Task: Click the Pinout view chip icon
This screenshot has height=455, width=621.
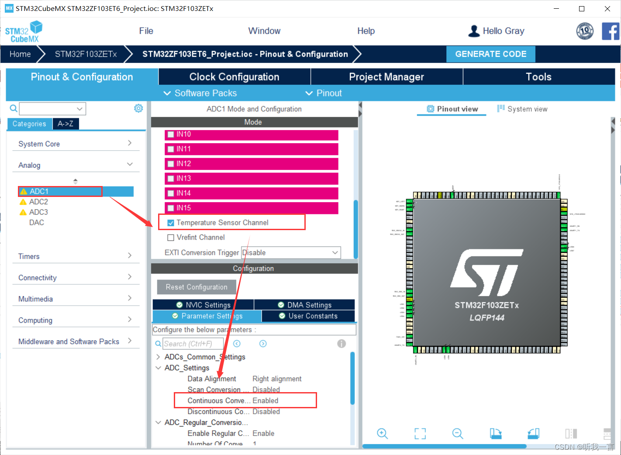Action: point(431,109)
